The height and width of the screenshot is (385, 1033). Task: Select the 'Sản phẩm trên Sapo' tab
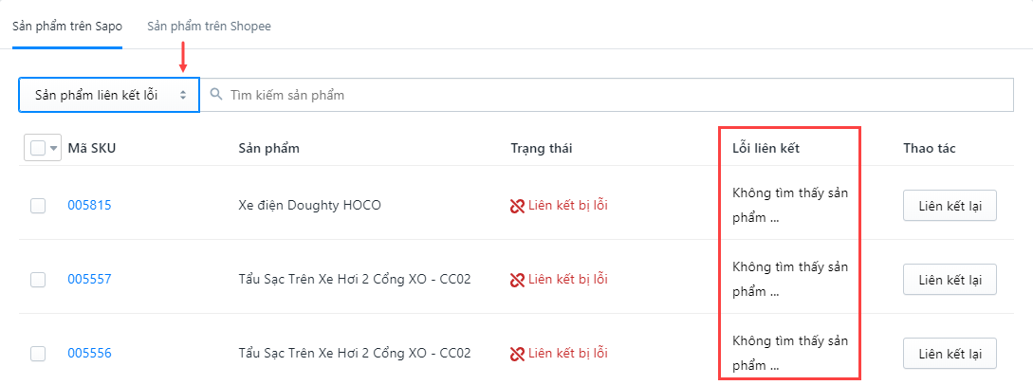pyautogui.click(x=67, y=27)
